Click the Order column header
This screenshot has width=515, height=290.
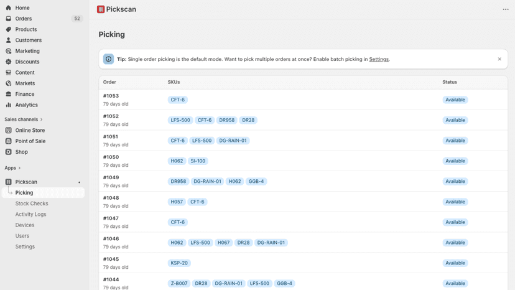coord(109,82)
